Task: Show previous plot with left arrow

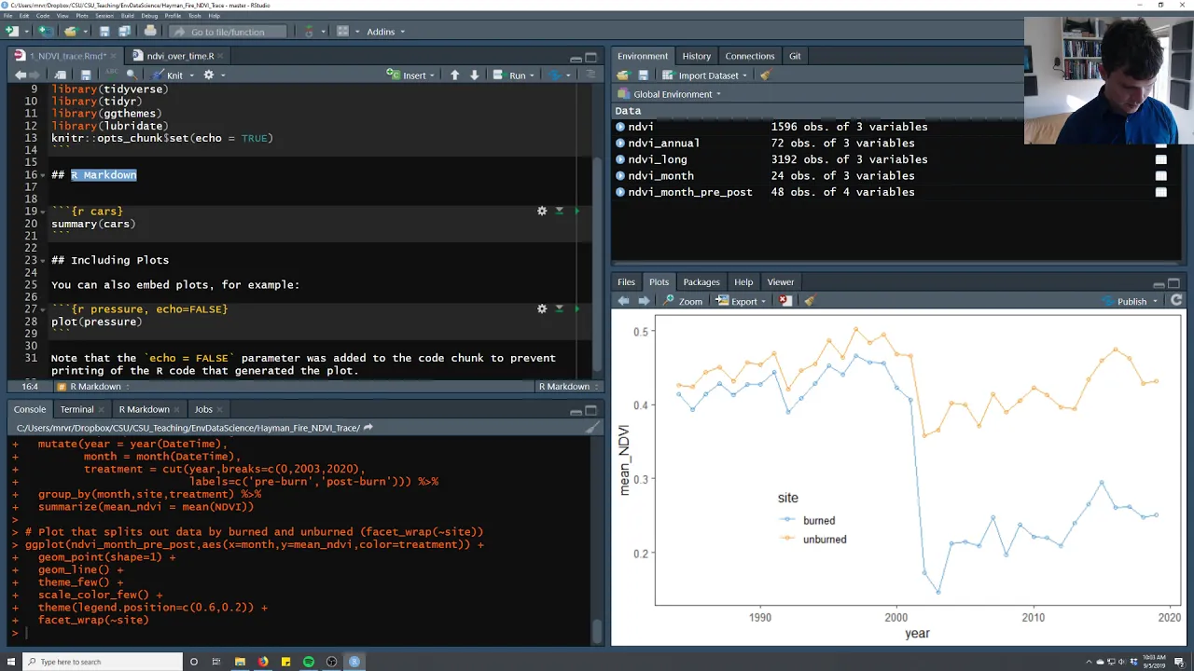Action: point(623,301)
